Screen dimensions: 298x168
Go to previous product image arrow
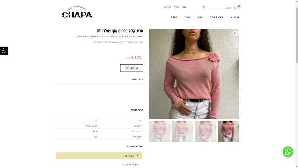click(152, 74)
